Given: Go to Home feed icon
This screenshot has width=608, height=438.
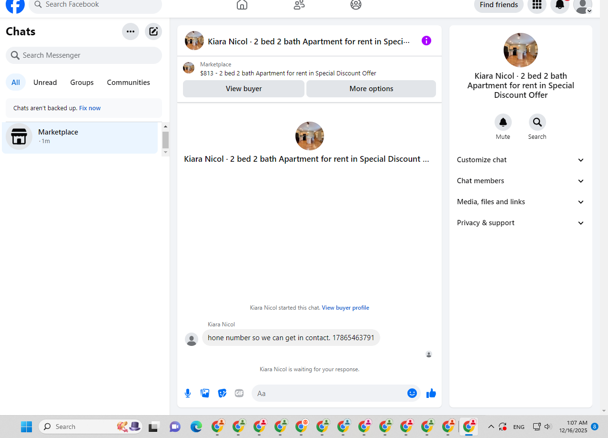Looking at the screenshot, I should click(x=242, y=5).
